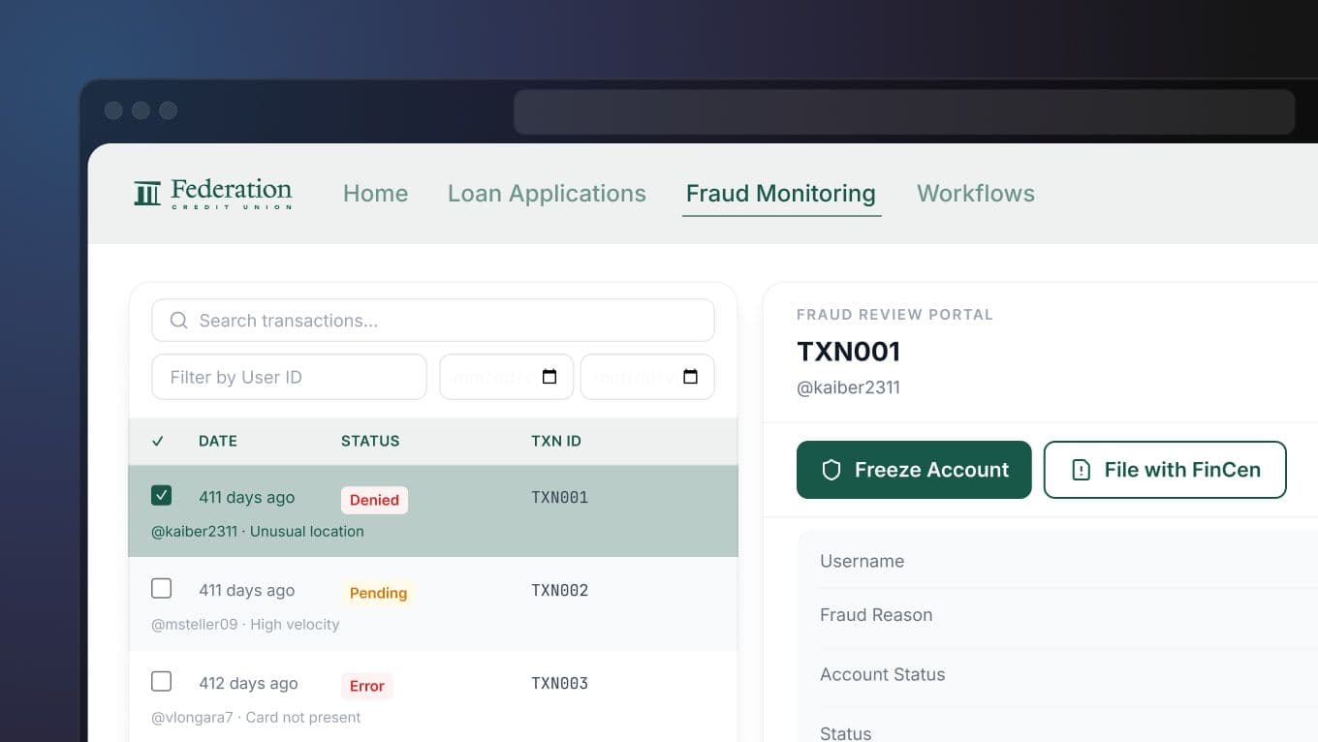
Task: Click '@kaiber2311 · Unusual location' row detail
Action: [258, 531]
